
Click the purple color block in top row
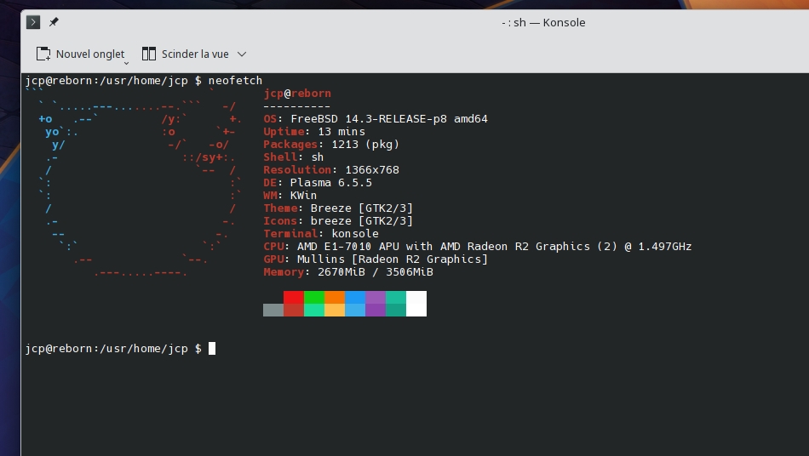click(x=376, y=297)
